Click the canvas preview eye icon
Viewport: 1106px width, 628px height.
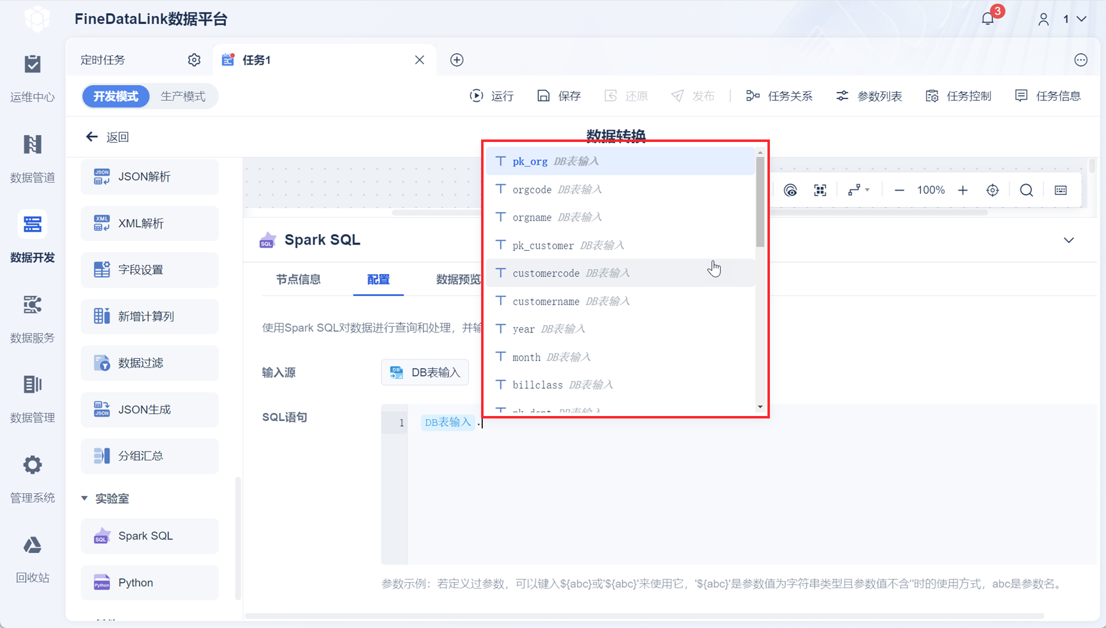(791, 190)
